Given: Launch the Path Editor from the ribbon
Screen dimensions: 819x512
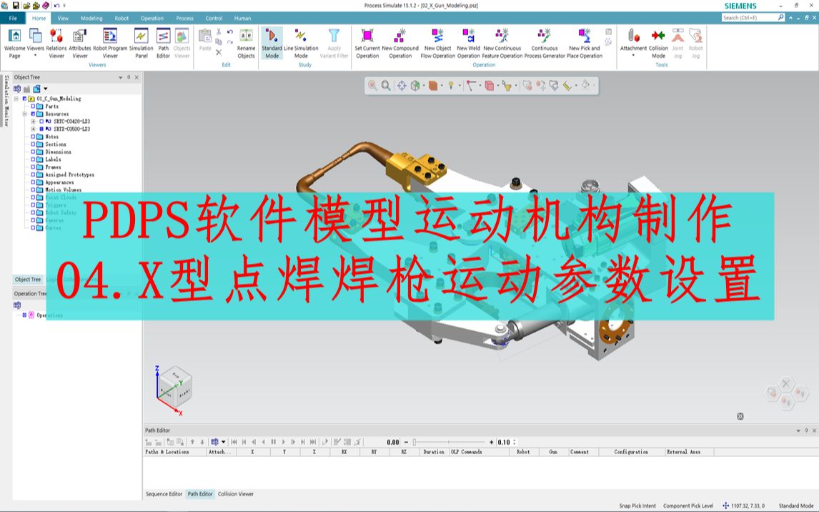Looking at the screenshot, I should point(163,39).
